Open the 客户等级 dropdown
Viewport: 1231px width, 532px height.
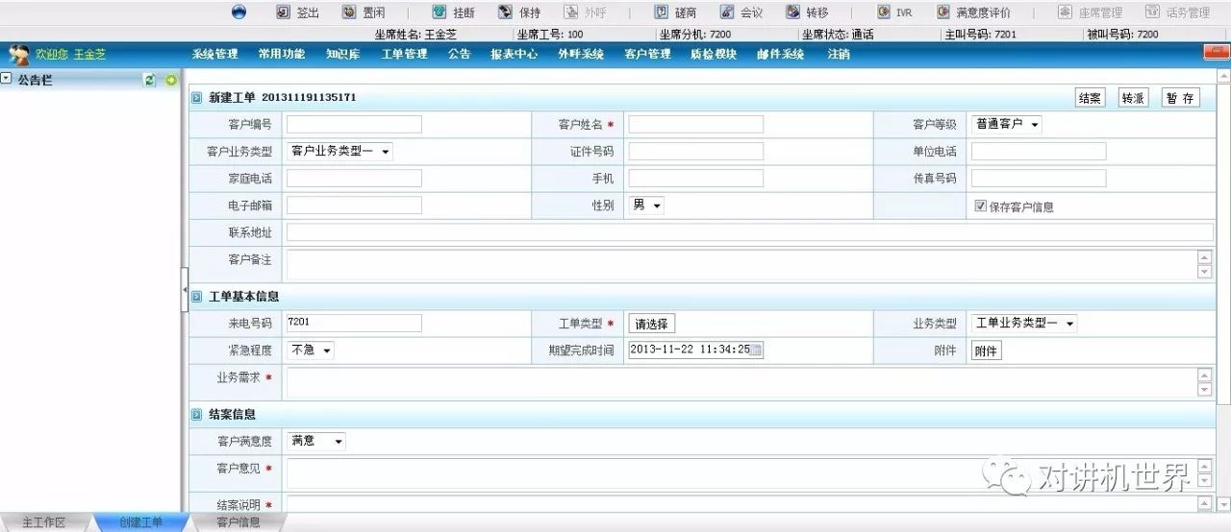pos(1006,124)
